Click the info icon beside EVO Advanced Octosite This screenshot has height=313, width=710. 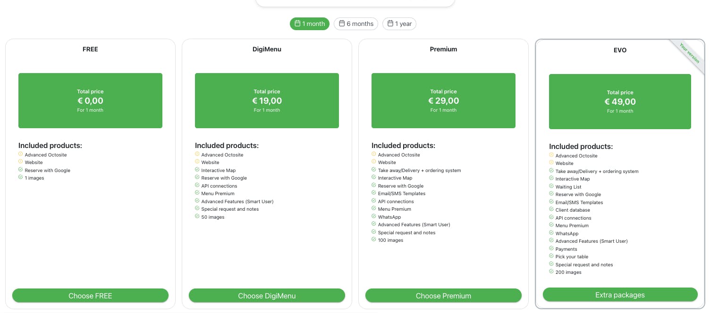pos(551,155)
